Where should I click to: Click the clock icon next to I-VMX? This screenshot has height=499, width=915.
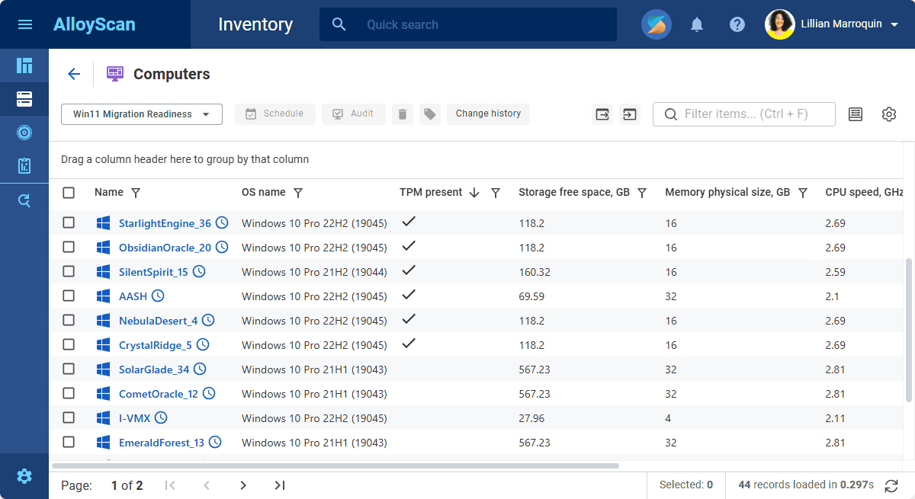[x=160, y=417]
